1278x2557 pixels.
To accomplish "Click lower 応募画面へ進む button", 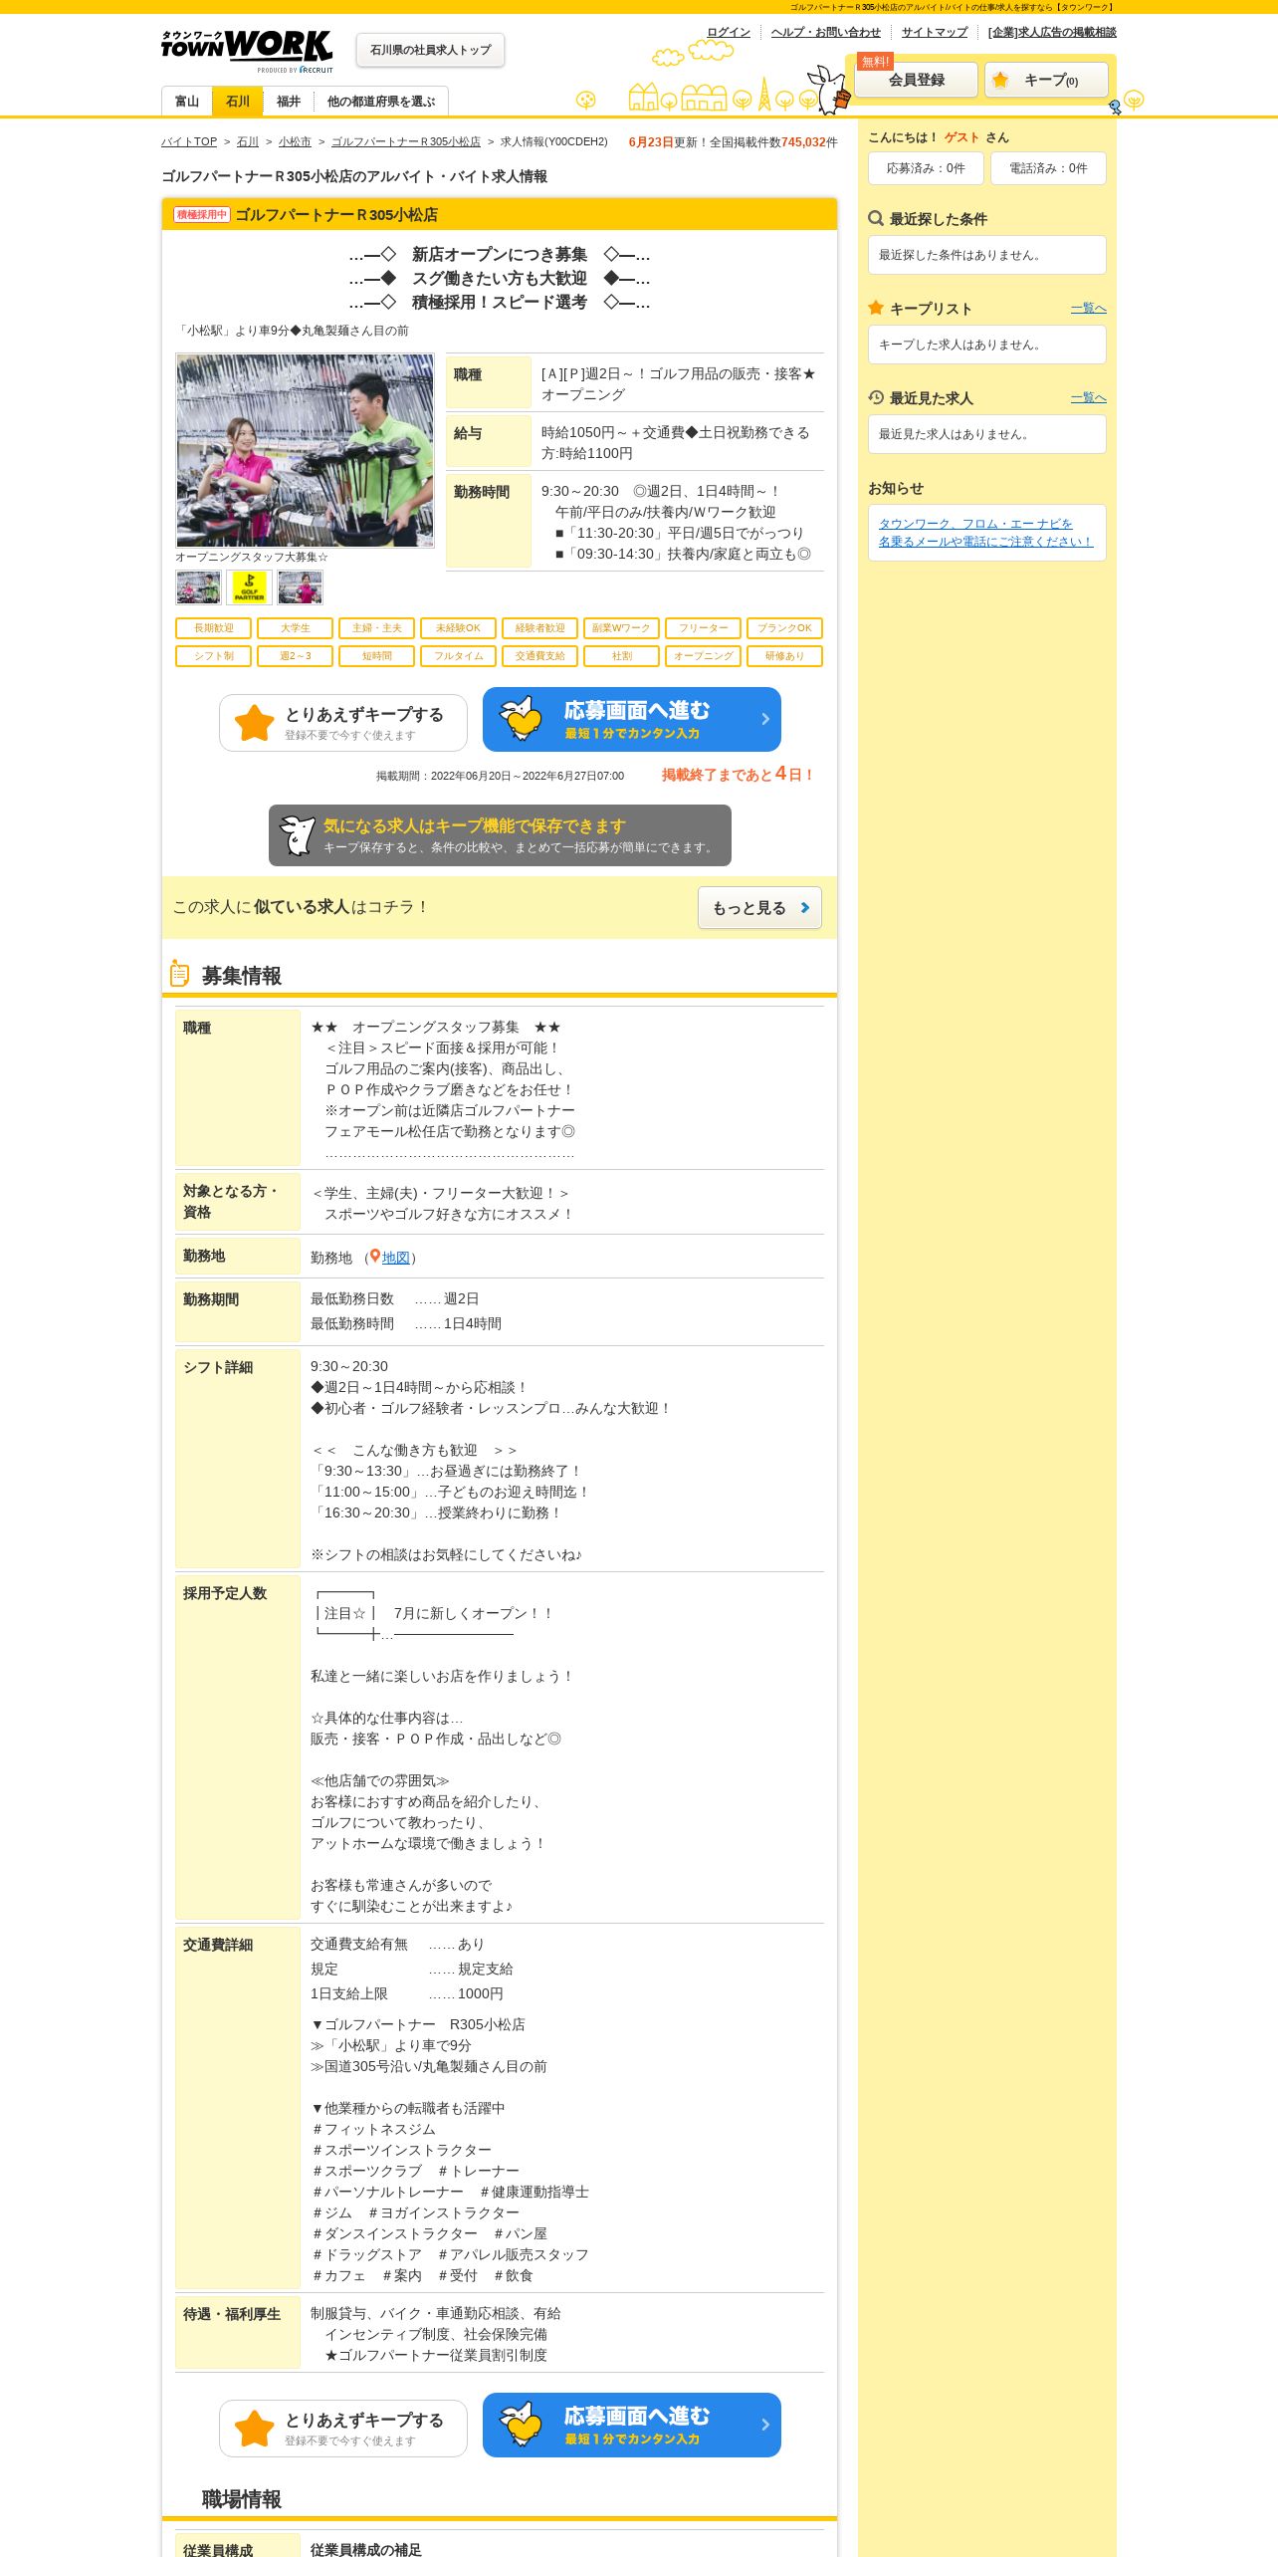I will tap(632, 2426).
